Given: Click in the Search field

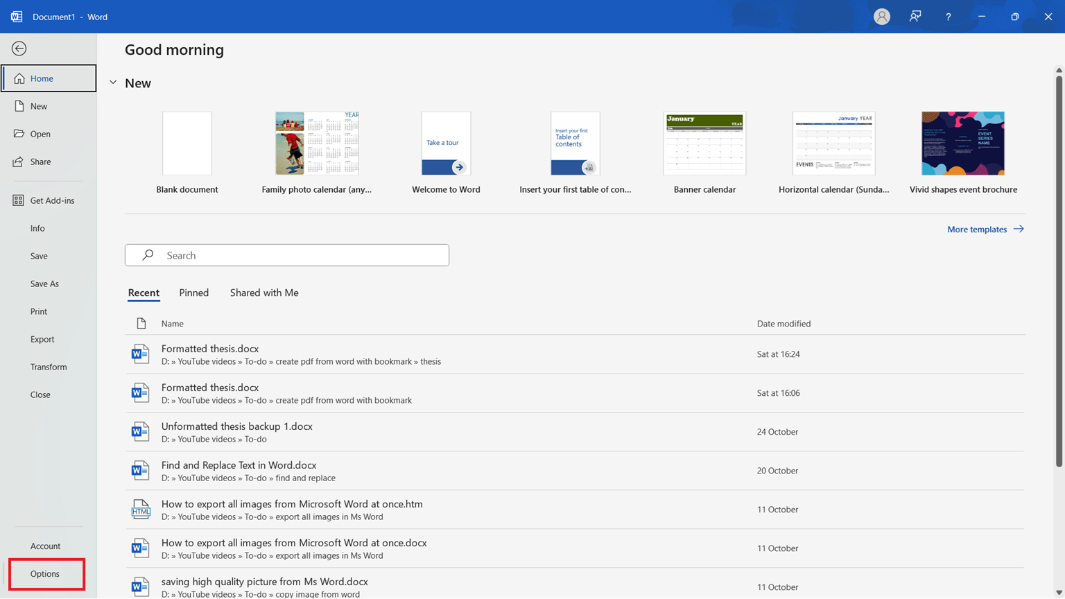Looking at the screenshot, I should 287,255.
